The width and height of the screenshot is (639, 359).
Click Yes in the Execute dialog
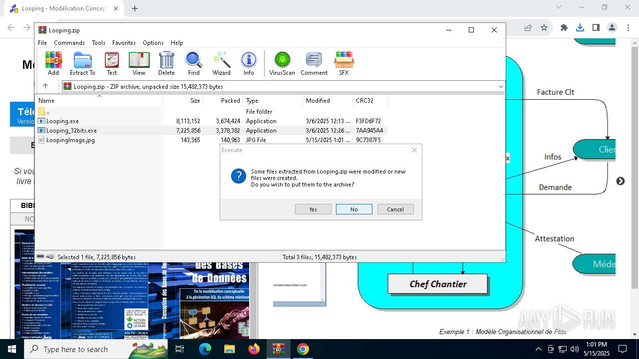coord(313,209)
